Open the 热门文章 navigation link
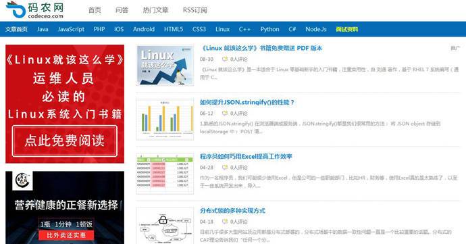The width and height of the screenshot is (466, 244). pyautogui.click(x=156, y=10)
